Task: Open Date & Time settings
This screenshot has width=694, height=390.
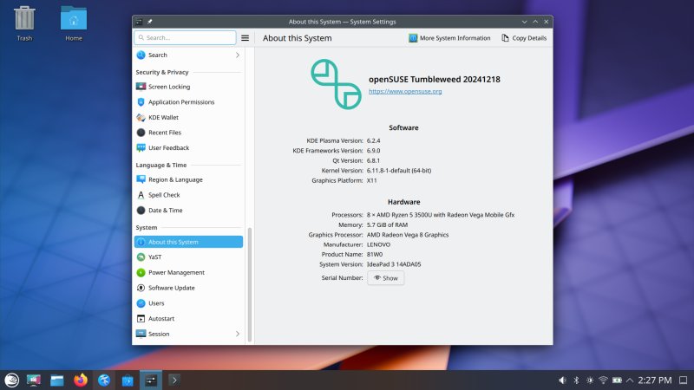Action: click(x=188, y=211)
